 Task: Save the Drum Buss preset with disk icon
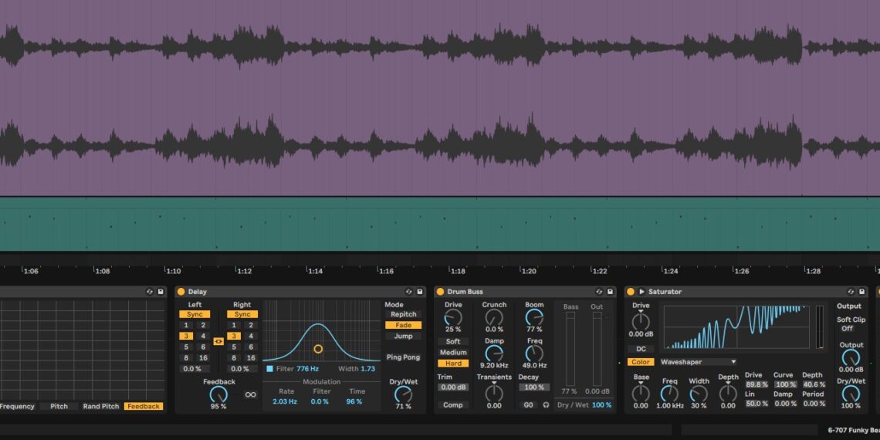(x=611, y=292)
